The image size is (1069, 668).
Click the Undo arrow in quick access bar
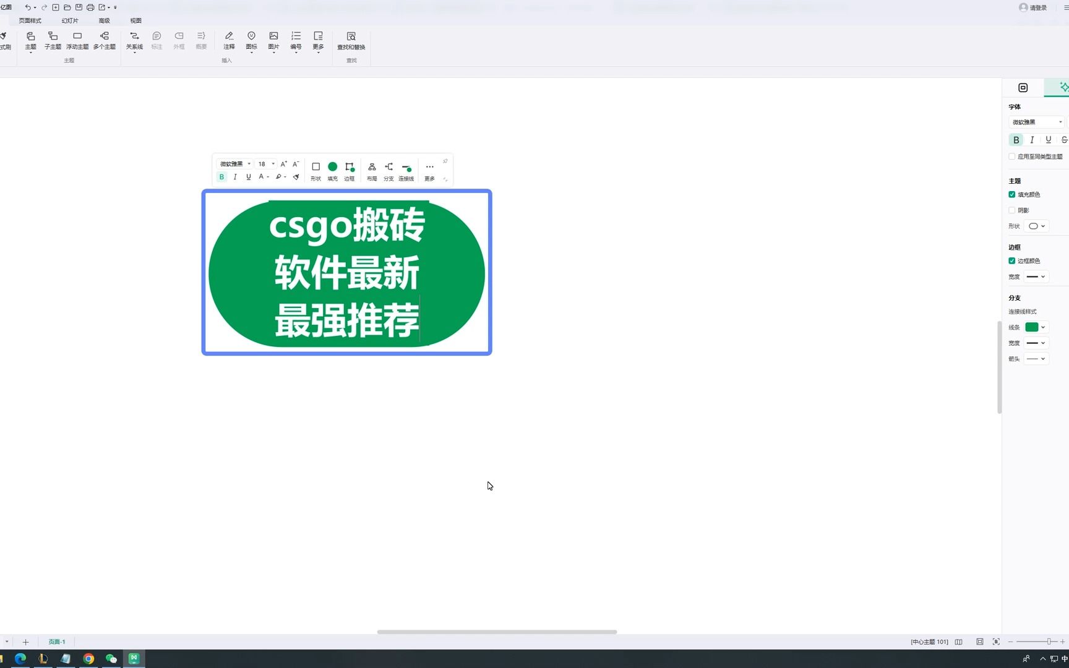pyautogui.click(x=28, y=7)
